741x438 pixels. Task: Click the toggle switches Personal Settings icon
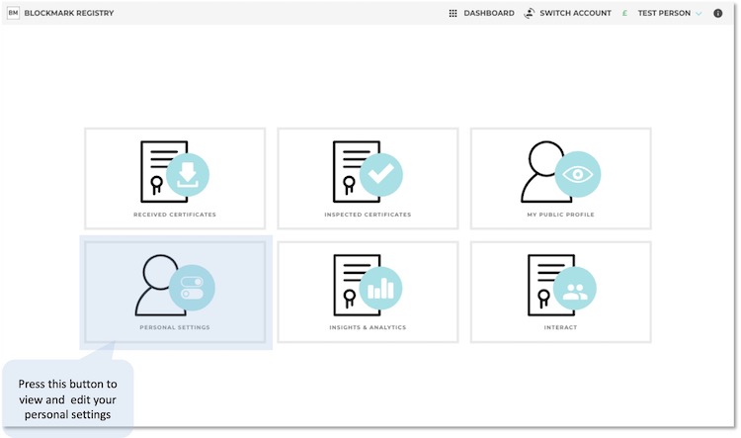[x=192, y=288]
